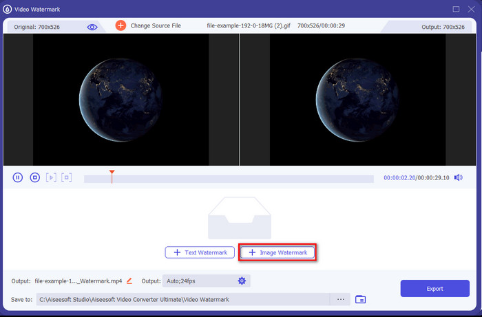Add a Text Watermark

click(200, 252)
